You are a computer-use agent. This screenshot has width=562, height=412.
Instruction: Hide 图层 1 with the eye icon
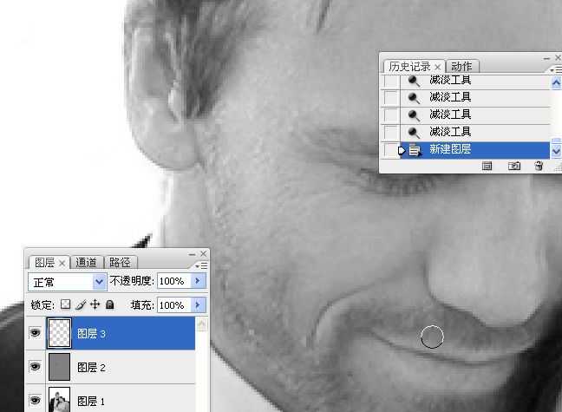36,401
